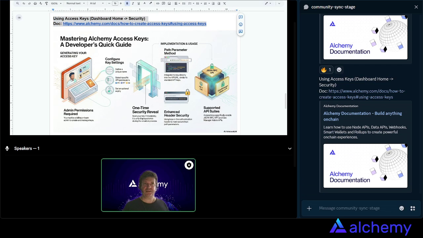The height and width of the screenshot is (238, 423).
Task: Toggle underline formatting
Action: point(138,3)
